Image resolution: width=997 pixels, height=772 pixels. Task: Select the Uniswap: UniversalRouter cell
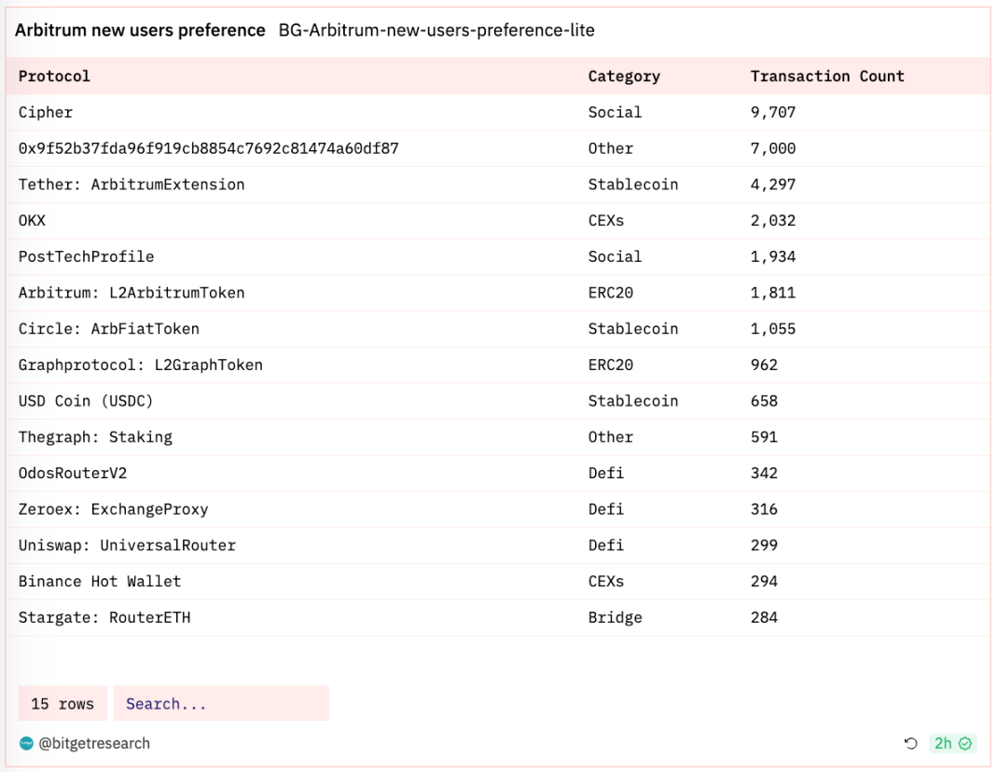coord(127,545)
